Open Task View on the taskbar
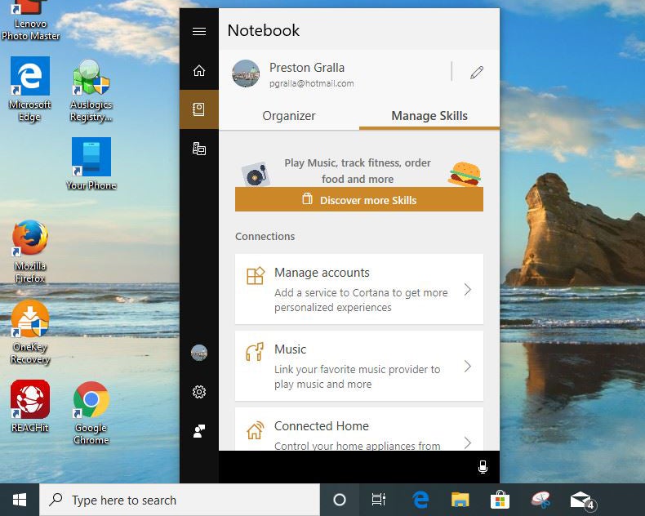The image size is (645, 516). pos(379,500)
